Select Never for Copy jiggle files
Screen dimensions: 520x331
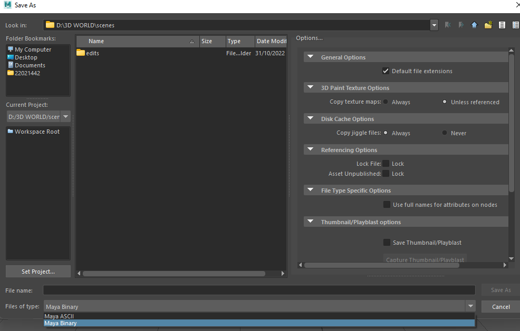(445, 133)
